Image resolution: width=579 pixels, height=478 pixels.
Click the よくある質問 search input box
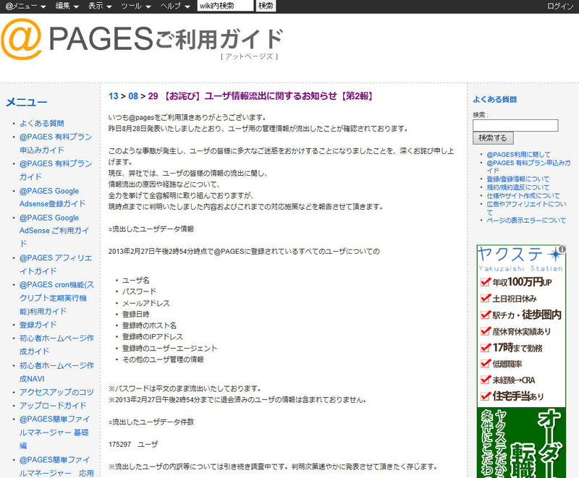(x=515, y=125)
